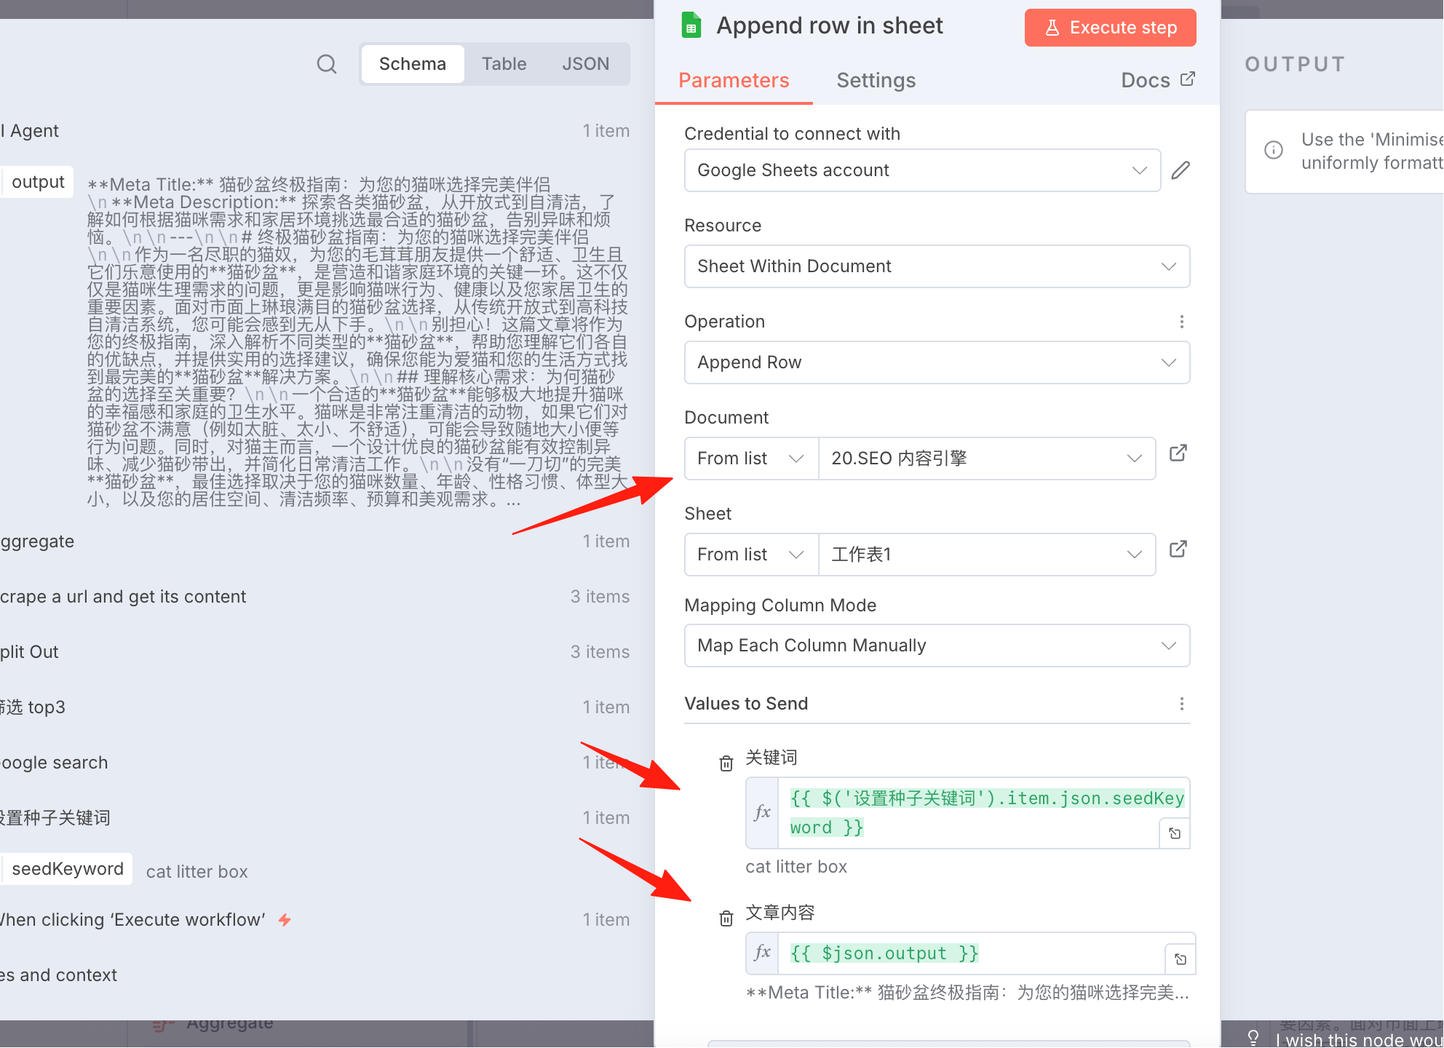Expand the $json.output expression editor icon
Image resolution: width=1444 pixels, height=1048 pixels.
coord(1181,959)
